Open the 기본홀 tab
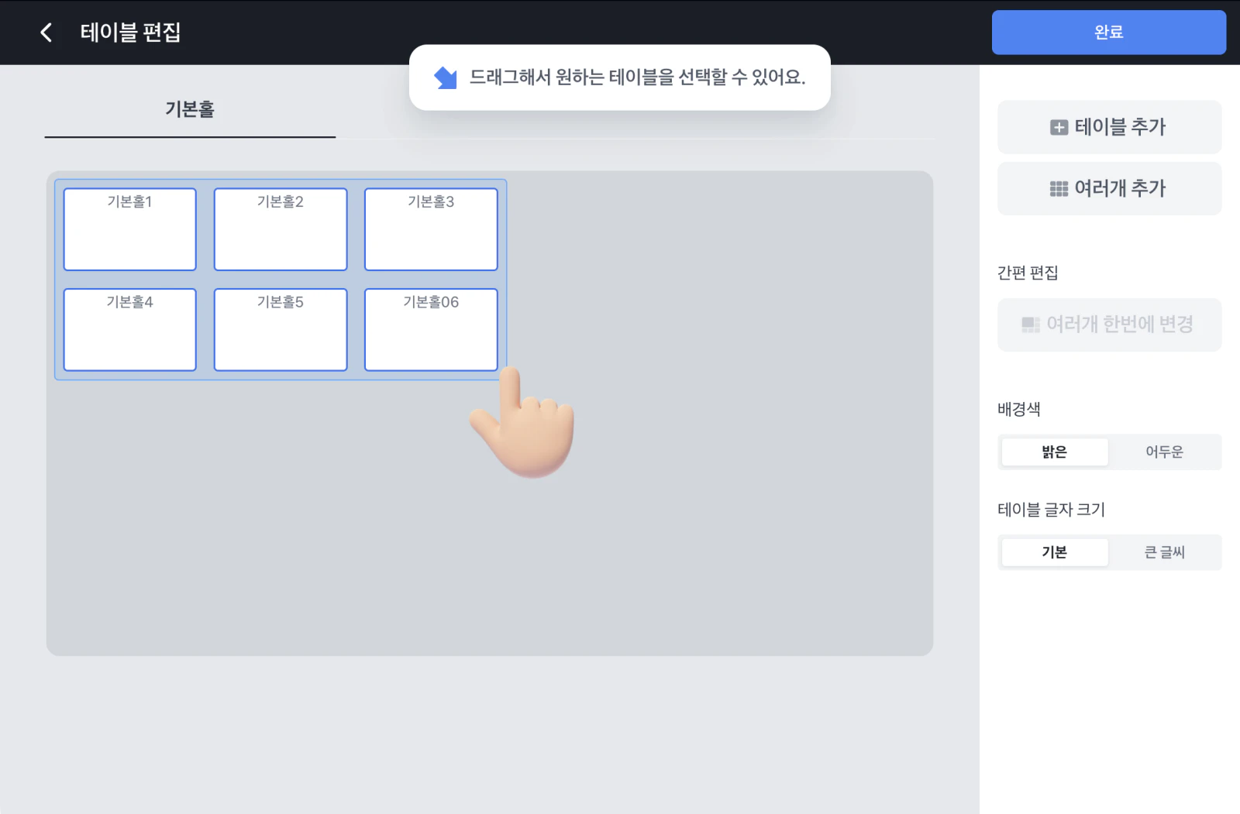 (190, 109)
